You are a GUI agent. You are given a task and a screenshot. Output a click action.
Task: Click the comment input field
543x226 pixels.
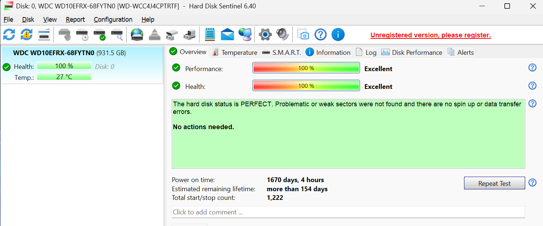coord(348,212)
